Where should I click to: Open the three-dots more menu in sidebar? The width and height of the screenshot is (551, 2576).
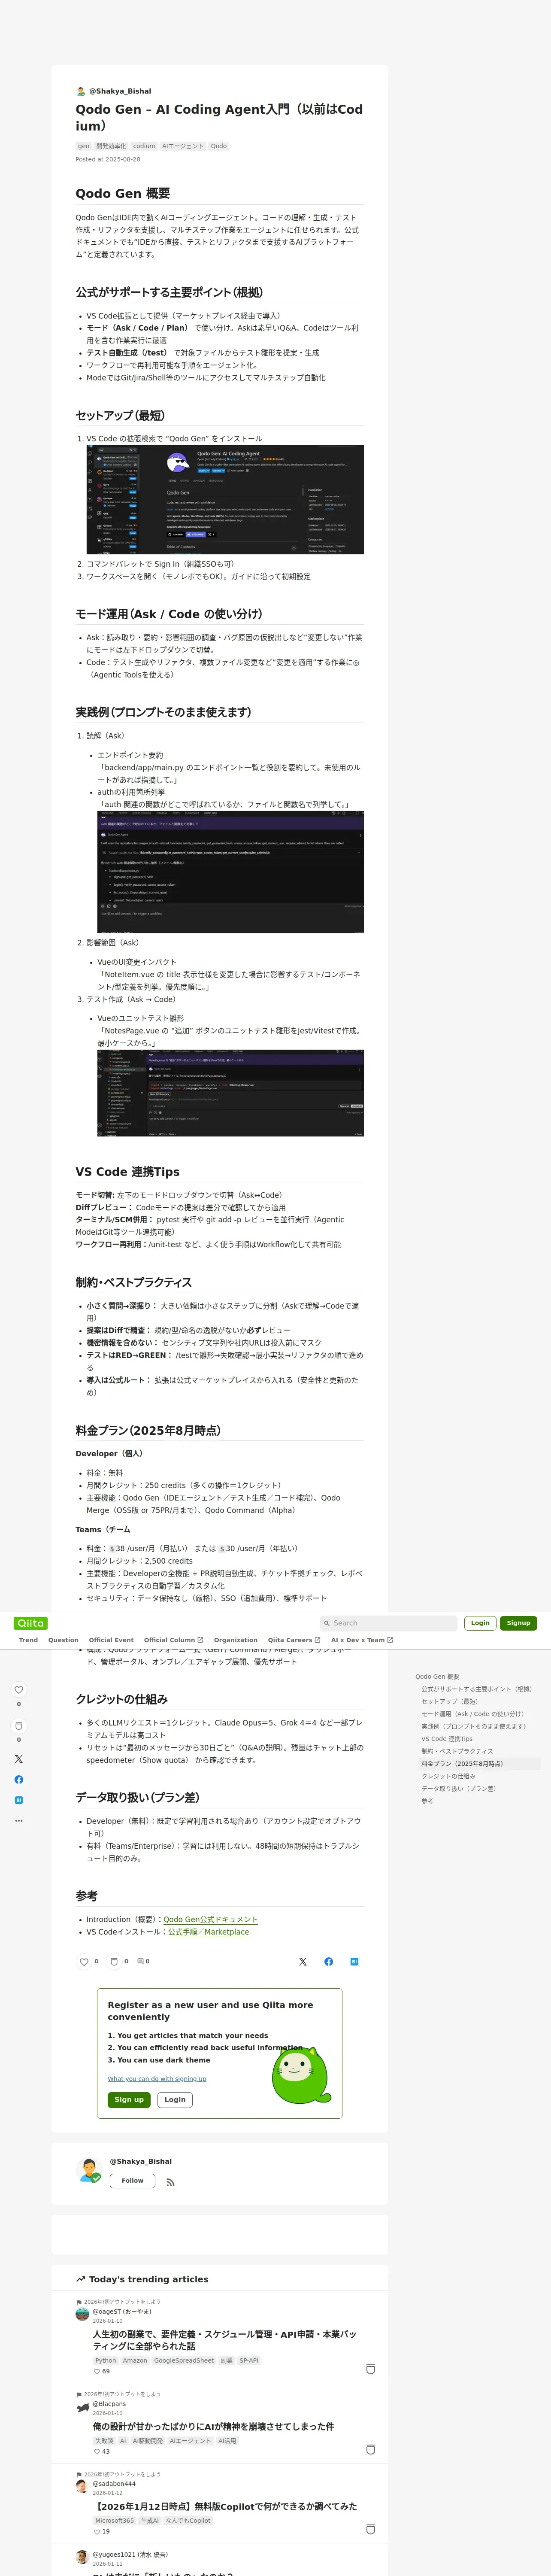point(18,1821)
